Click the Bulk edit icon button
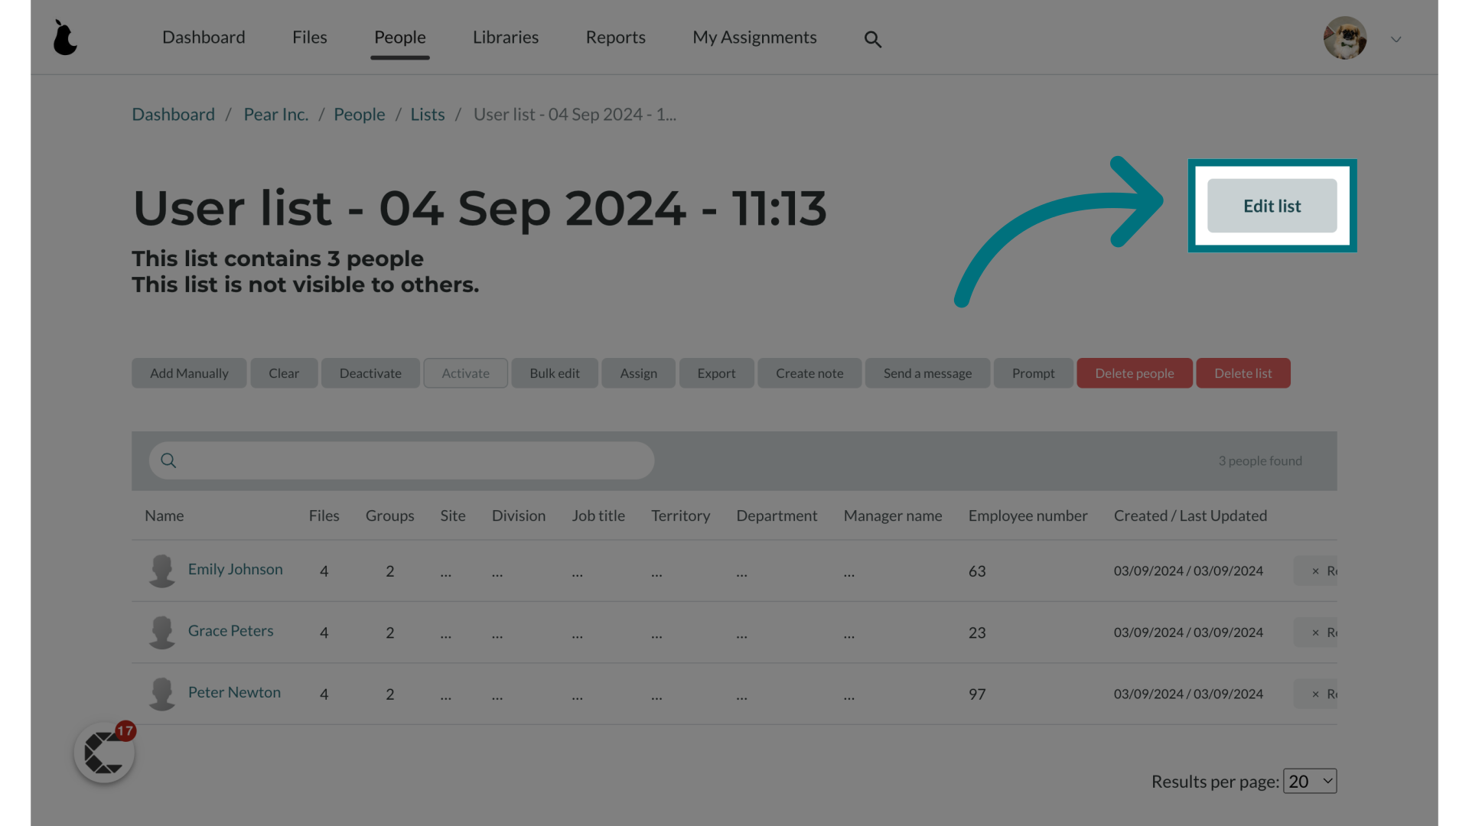 tap(554, 372)
